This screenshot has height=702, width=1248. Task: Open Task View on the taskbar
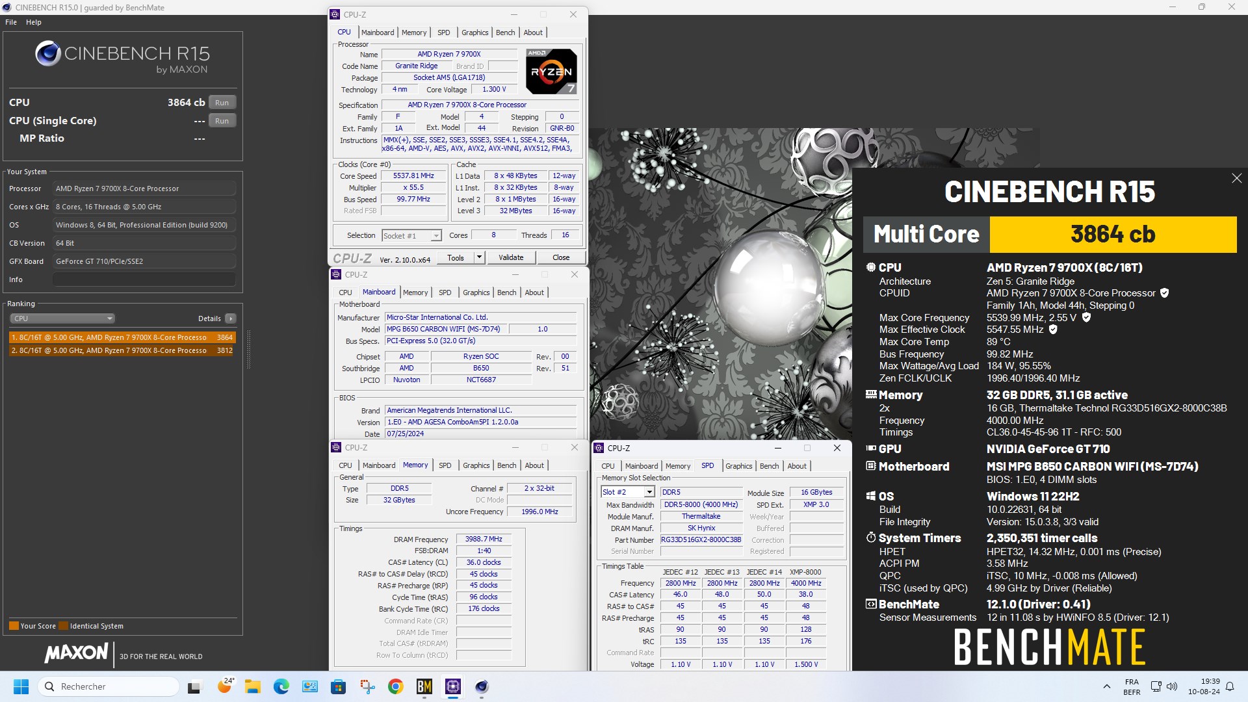(x=195, y=686)
